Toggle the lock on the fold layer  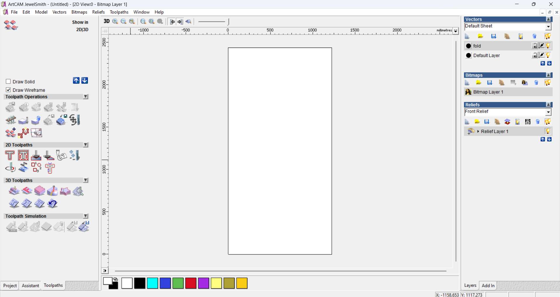tap(535, 46)
